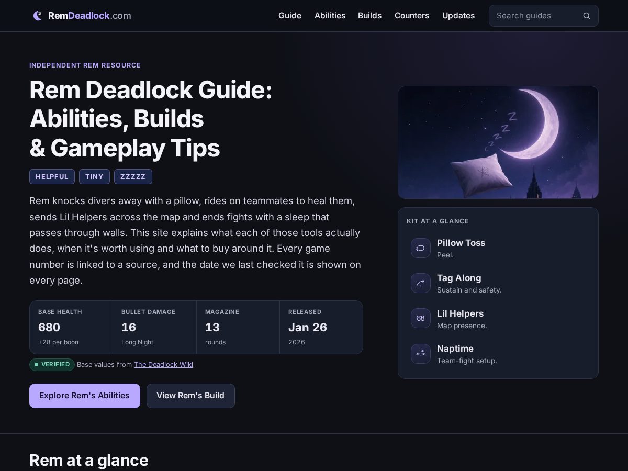Click the 'Long Night' label
628x471 pixels.
137,342
